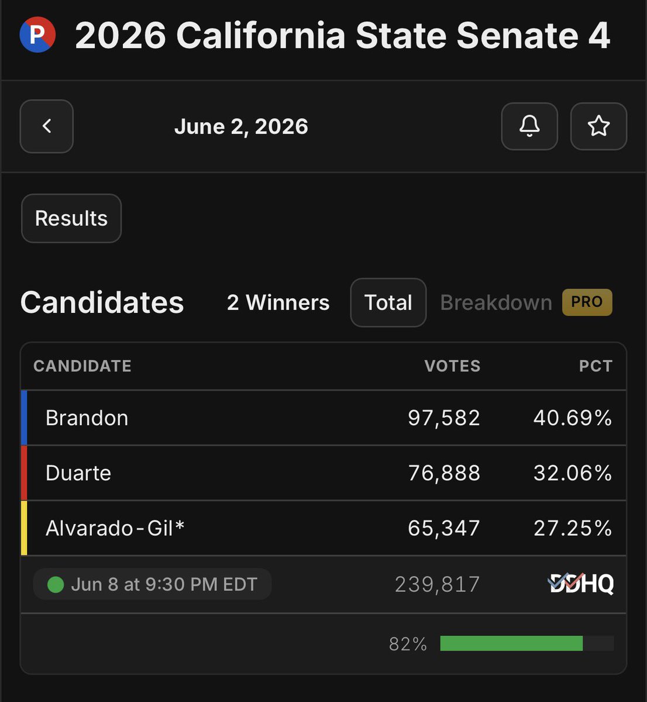647x702 pixels.
Task: Select the Brandon candidate row
Action: click(323, 418)
